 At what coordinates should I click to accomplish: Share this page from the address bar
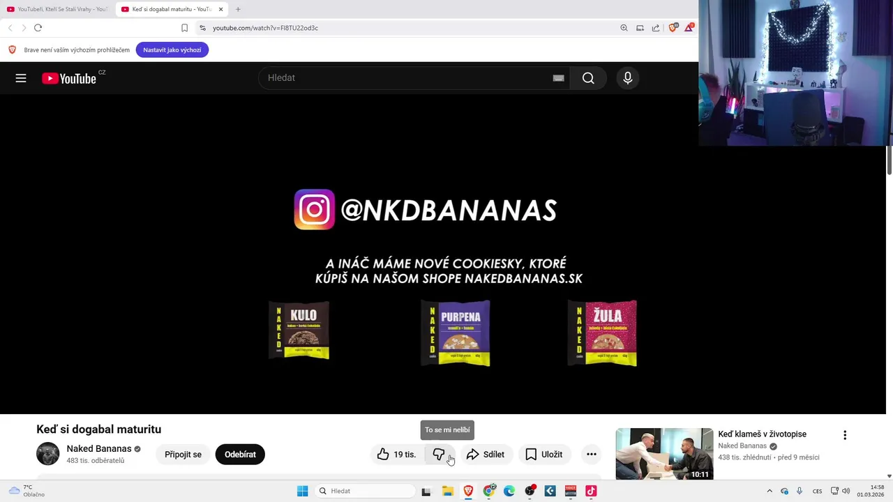[656, 28]
